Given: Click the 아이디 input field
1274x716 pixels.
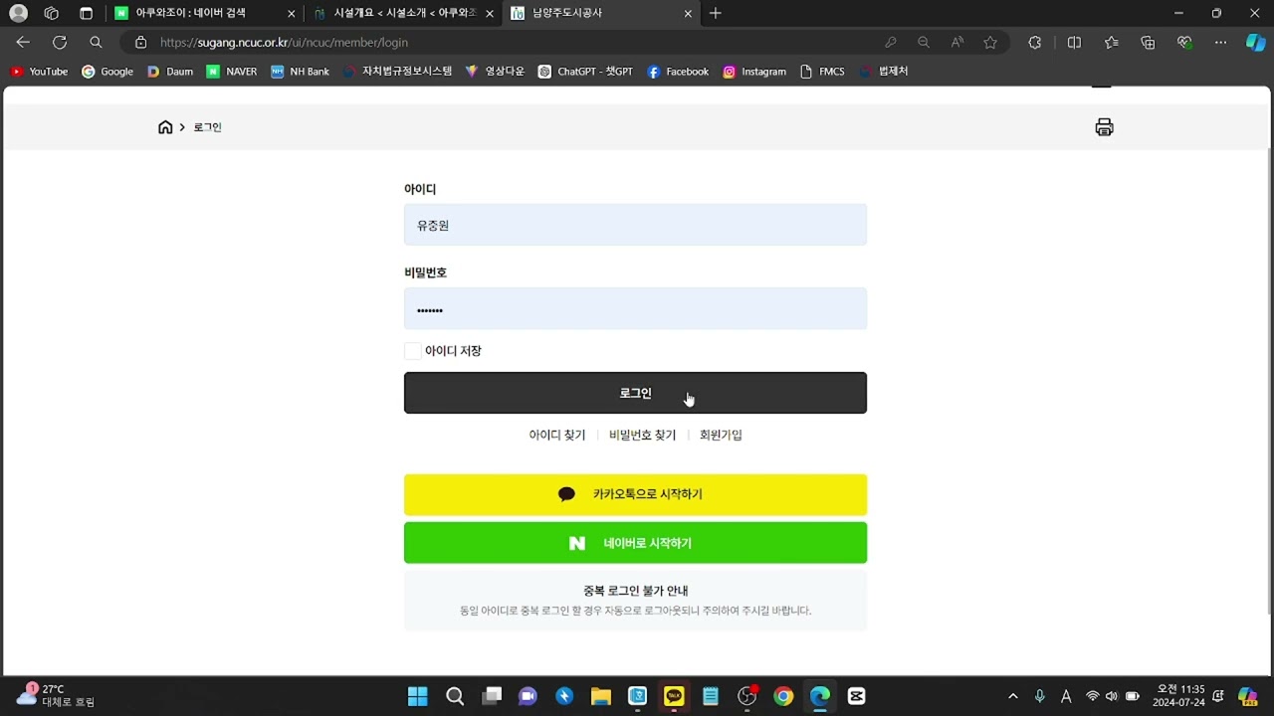Looking at the screenshot, I should coord(635,225).
